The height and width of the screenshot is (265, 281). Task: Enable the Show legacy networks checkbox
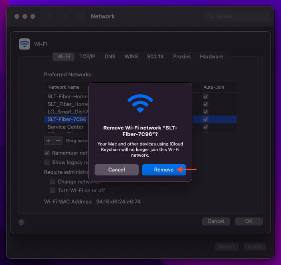click(47, 162)
